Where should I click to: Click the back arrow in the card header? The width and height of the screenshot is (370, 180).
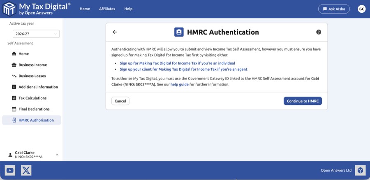(x=115, y=32)
